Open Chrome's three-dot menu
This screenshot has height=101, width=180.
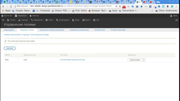tap(176, 6)
